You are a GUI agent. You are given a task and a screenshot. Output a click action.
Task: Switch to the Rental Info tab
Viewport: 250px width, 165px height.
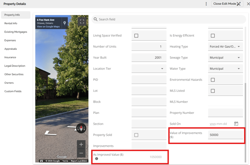pos(11,24)
